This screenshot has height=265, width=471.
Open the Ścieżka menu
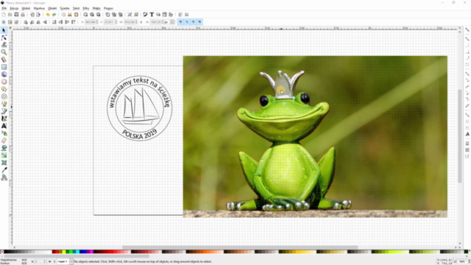tap(65, 8)
